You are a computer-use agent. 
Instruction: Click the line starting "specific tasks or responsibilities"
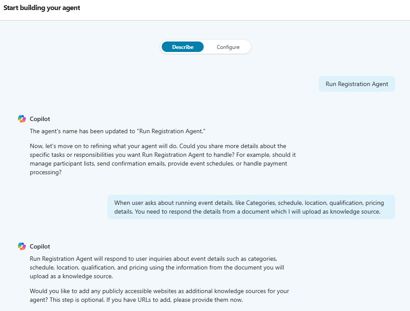pos(163,155)
